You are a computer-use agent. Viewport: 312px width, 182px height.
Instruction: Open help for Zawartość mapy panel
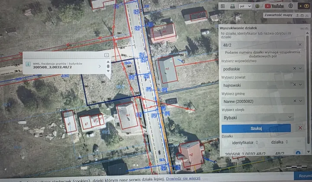(297, 15)
